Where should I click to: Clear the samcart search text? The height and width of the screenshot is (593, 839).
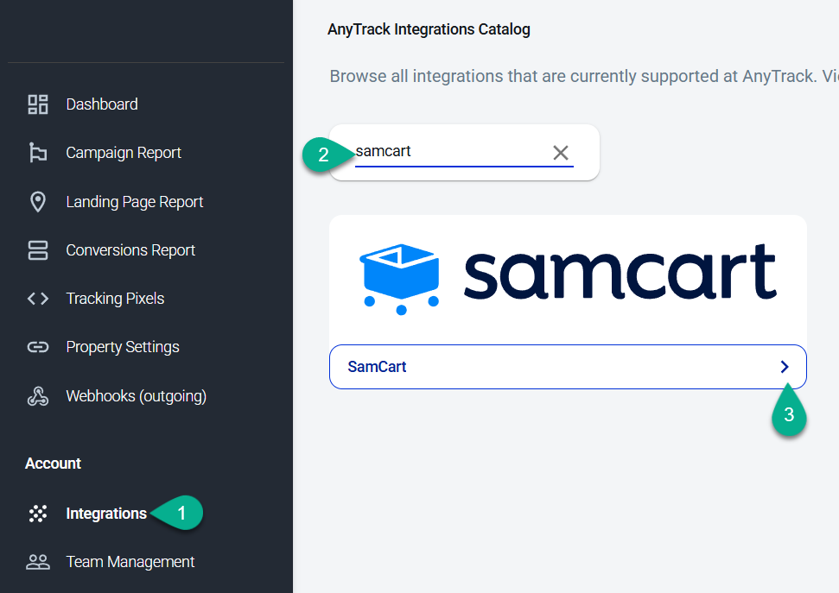pyautogui.click(x=561, y=153)
